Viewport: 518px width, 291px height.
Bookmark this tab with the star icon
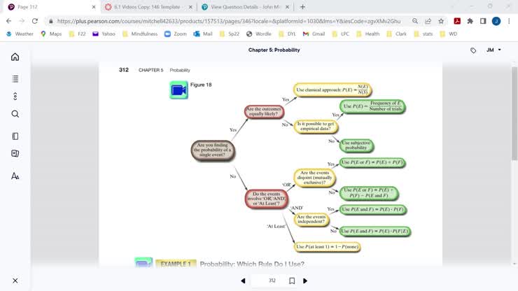click(x=441, y=21)
